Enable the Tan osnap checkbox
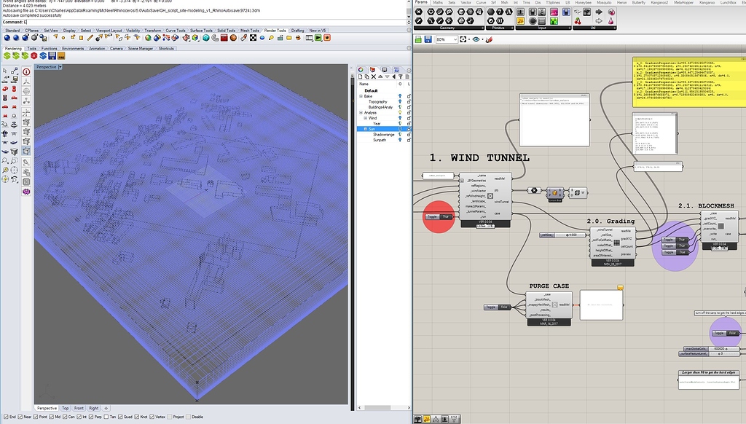 point(107,417)
